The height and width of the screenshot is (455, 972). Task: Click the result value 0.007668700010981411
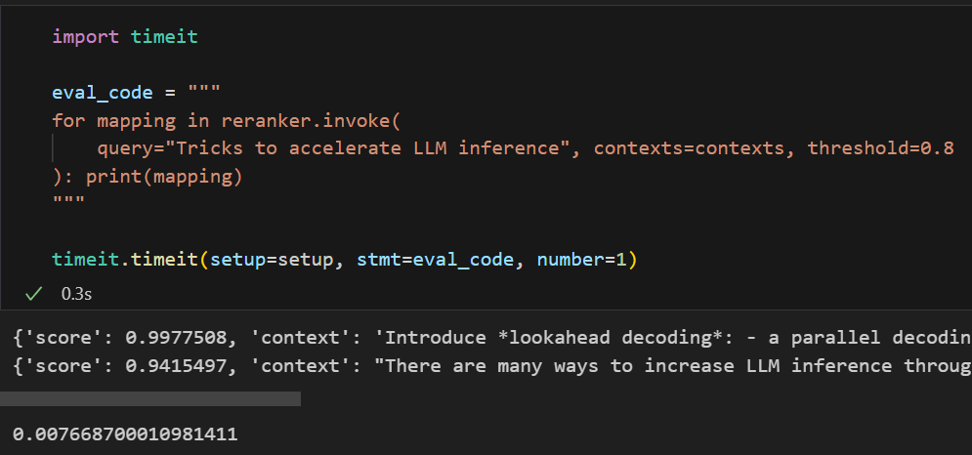tap(125, 434)
